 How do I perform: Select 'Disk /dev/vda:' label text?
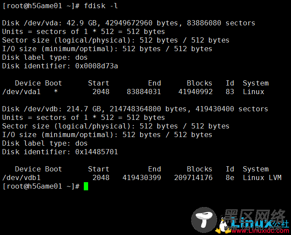[x=32, y=23]
